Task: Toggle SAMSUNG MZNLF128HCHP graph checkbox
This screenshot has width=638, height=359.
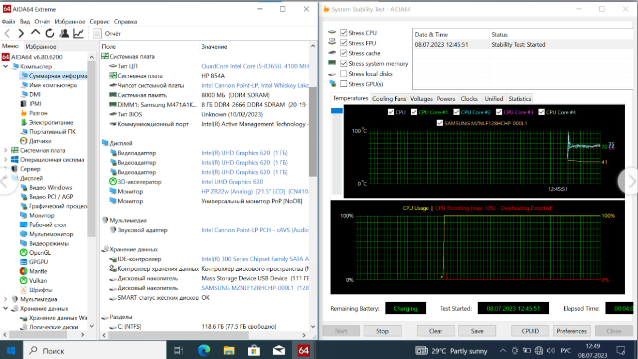Action: 440,123
